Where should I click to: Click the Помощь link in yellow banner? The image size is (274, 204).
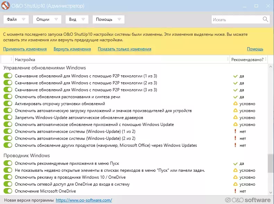(x=255, y=49)
